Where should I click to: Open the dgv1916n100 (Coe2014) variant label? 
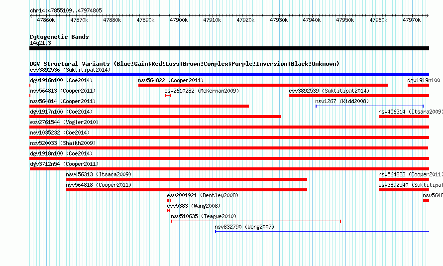click(x=61, y=80)
